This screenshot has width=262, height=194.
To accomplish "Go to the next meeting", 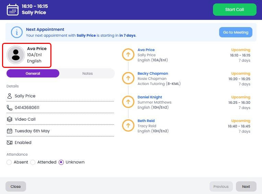I will pos(236,32).
